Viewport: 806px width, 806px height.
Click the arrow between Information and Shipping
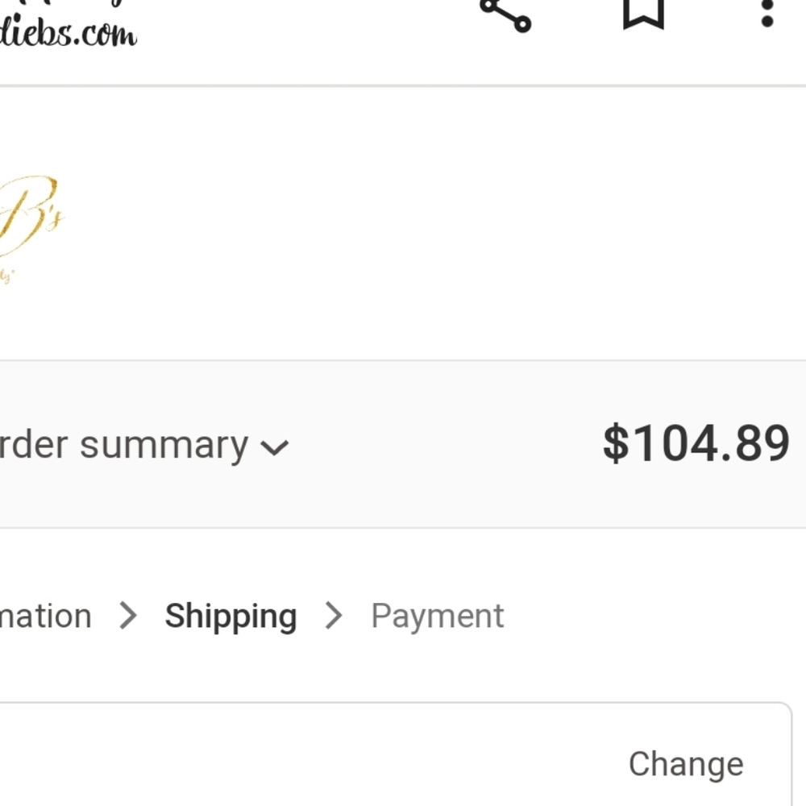tap(128, 616)
